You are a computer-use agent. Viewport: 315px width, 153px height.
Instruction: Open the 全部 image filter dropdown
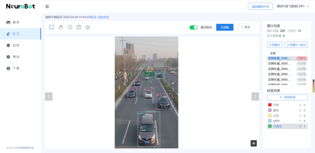click(x=287, y=53)
